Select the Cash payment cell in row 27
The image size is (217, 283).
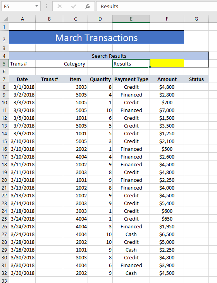(131, 235)
